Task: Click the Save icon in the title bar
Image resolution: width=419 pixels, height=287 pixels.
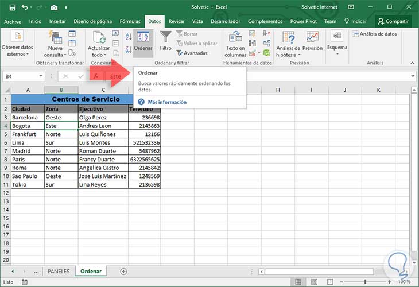Action: point(12,7)
